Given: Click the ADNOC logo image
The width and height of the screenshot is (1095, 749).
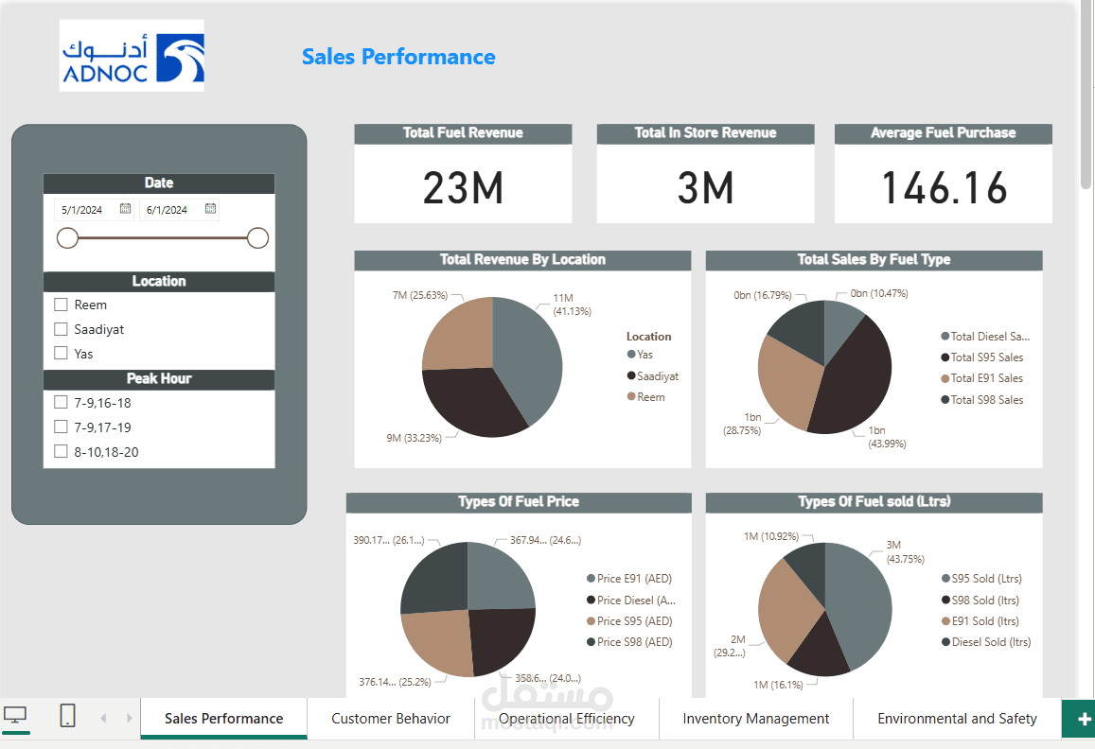Looking at the screenshot, I should pyautogui.click(x=132, y=56).
